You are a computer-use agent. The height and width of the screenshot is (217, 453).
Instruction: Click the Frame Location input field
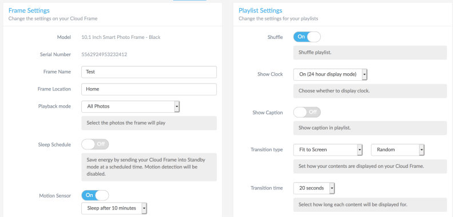(x=149, y=89)
